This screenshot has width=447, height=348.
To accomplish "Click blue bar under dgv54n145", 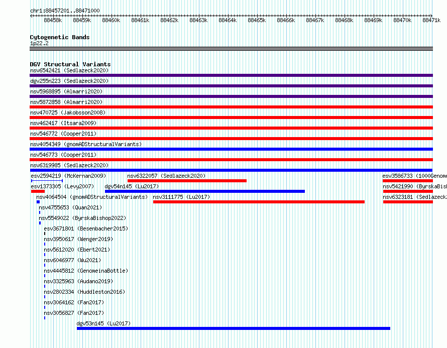I will point(205,191).
